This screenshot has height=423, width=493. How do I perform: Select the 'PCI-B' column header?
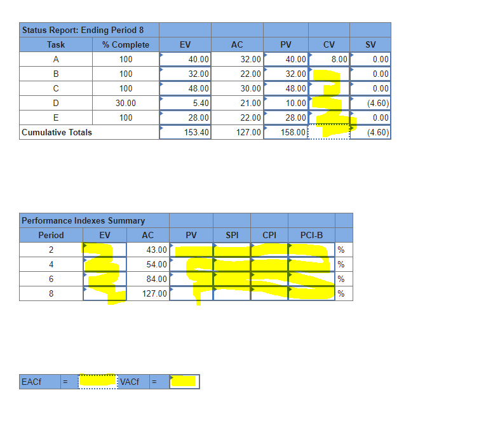tap(311, 235)
